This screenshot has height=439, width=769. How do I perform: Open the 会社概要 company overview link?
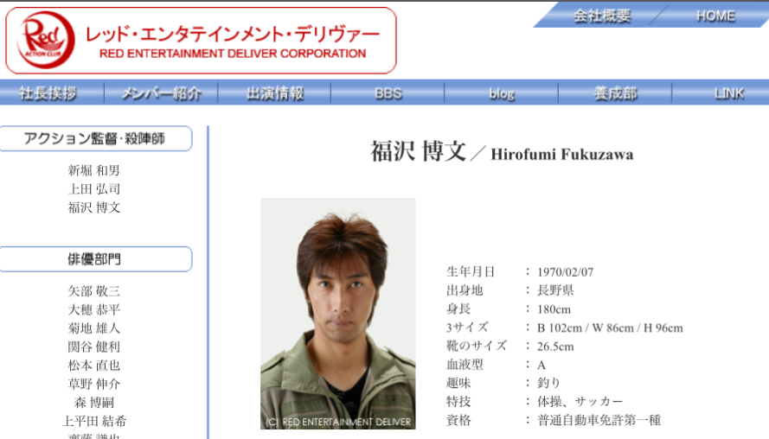602,16
